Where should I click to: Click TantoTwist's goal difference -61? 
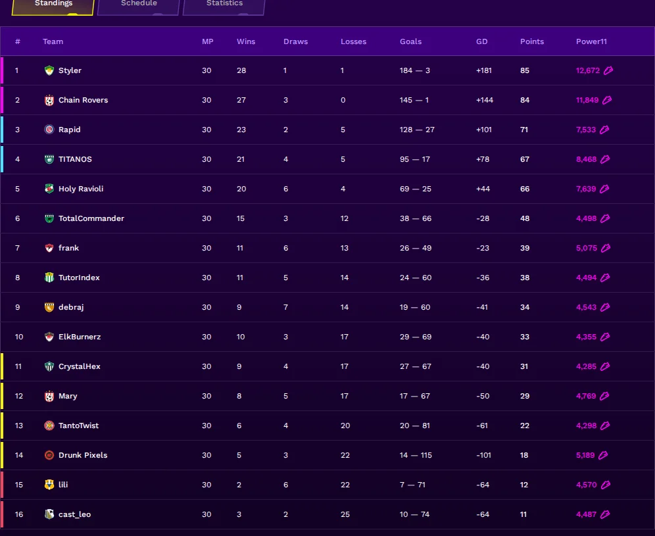tap(482, 426)
